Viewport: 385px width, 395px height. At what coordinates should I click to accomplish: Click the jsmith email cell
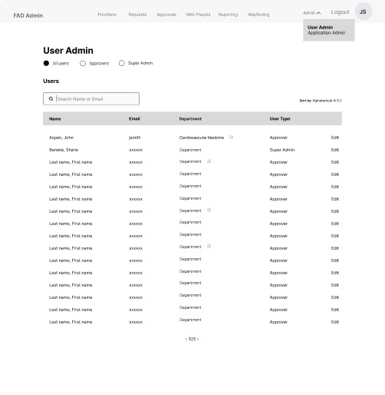[x=135, y=138]
